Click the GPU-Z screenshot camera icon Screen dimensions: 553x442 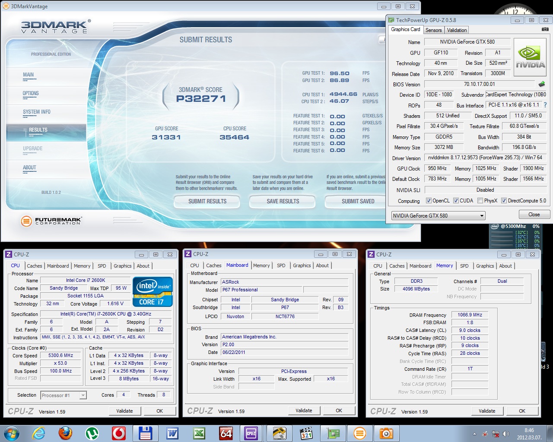pos(545,29)
